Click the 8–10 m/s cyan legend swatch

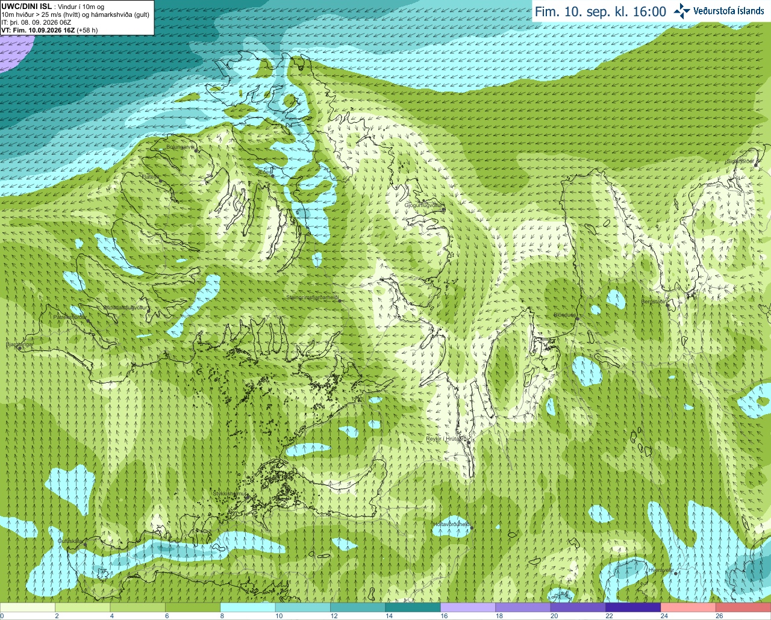pos(248,607)
